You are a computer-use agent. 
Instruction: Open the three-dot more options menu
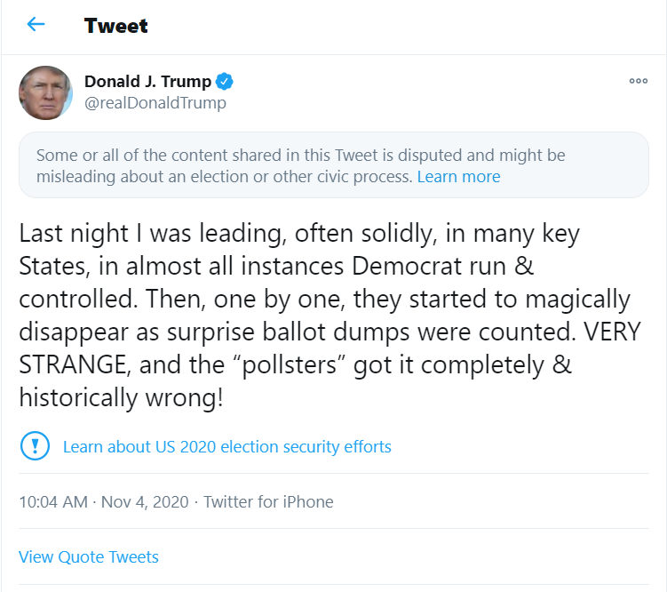pyautogui.click(x=638, y=81)
